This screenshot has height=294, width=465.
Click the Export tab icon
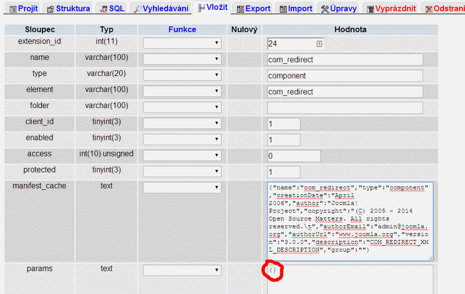[x=240, y=9]
